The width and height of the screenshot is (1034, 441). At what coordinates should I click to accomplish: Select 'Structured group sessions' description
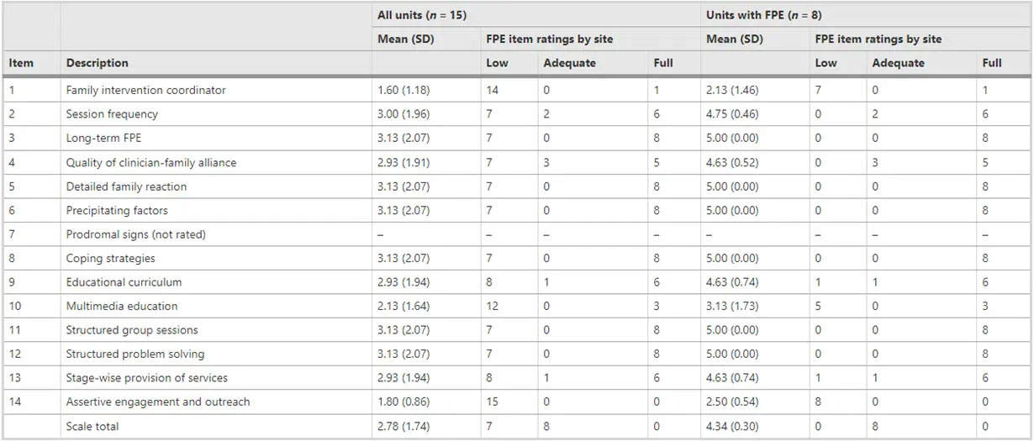click(x=132, y=330)
